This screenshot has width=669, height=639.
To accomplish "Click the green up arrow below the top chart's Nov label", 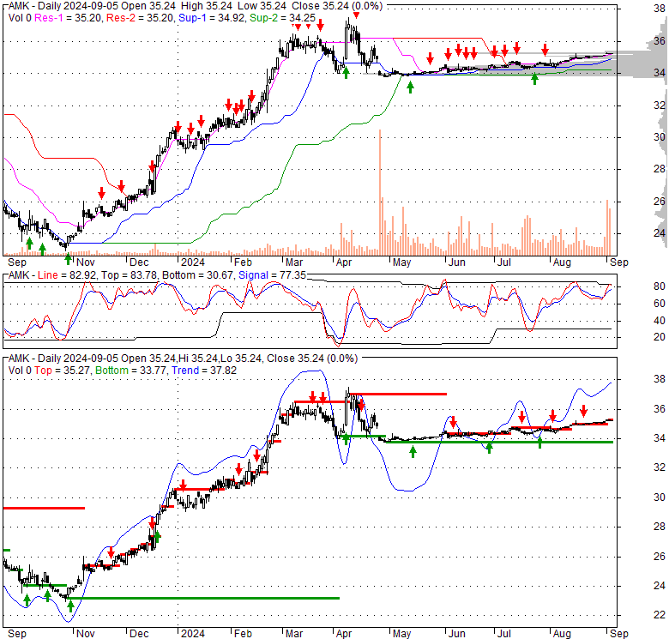I will coord(69,258).
